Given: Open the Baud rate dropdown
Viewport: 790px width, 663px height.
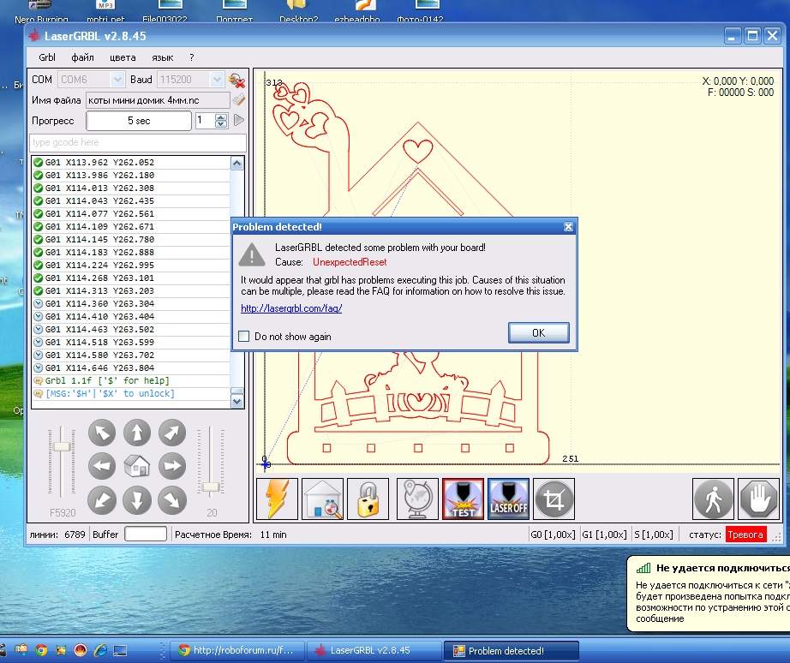Looking at the screenshot, I should click(217, 80).
